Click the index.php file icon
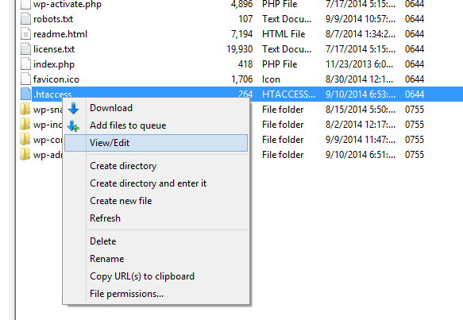Viewport: 463px width, 320px height. coord(25,64)
